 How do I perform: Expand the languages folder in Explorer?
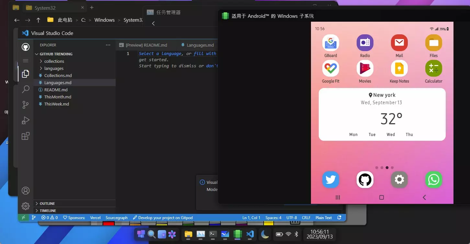click(75, 68)
